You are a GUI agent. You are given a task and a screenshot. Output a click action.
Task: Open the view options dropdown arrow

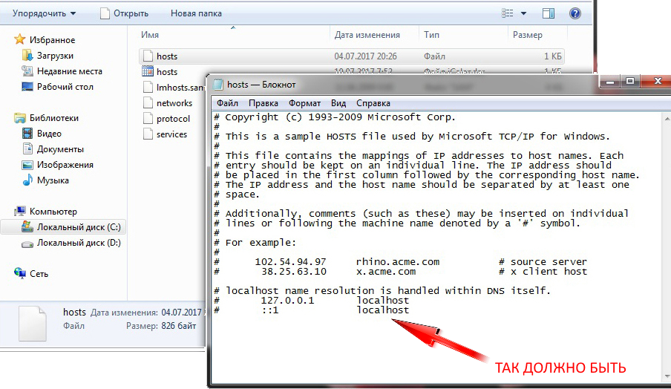(523, 13)
